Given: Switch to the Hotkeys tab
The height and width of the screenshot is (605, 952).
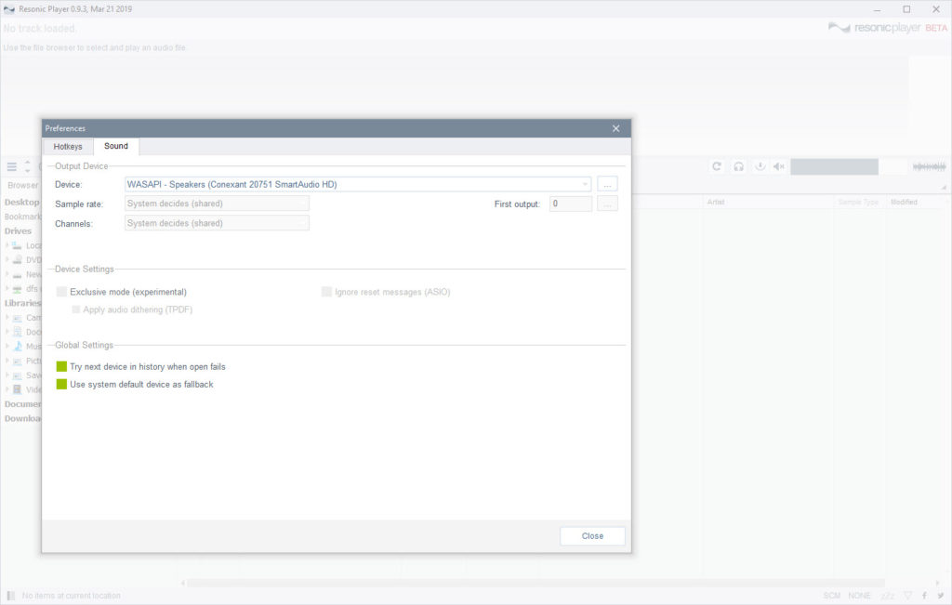Looking at the screenshot, I should point(68,147).
